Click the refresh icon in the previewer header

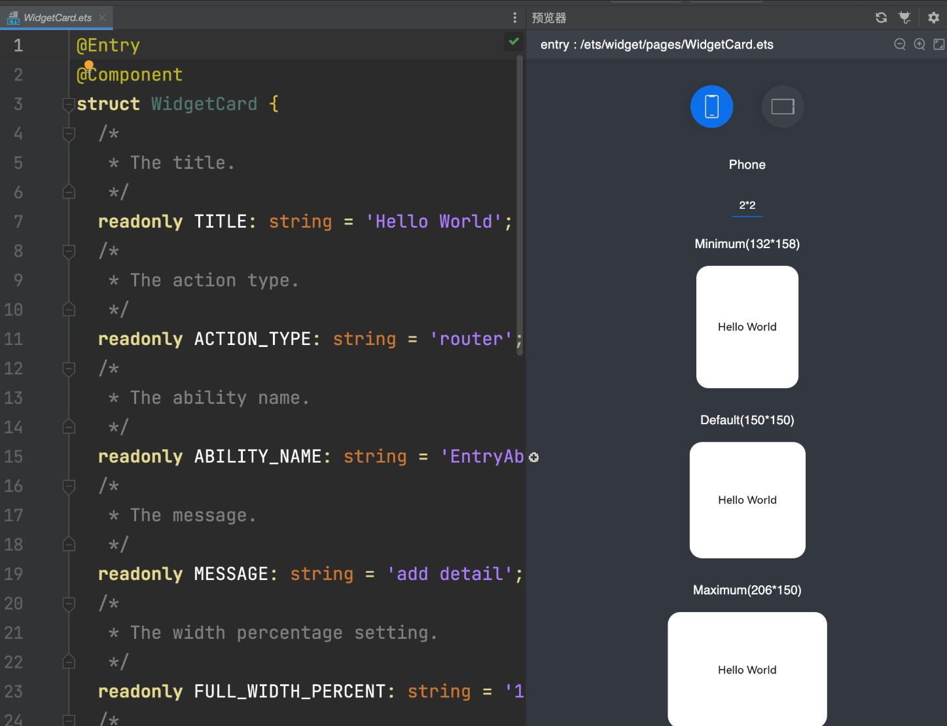[x=881, y=18]
